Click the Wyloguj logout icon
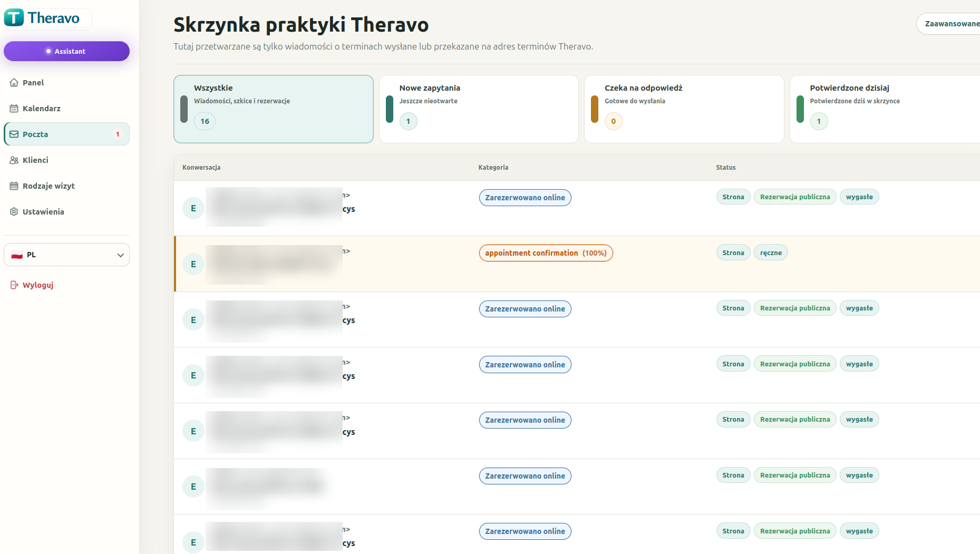This screenshot has height=554, width=980. [x=14, y=285]
